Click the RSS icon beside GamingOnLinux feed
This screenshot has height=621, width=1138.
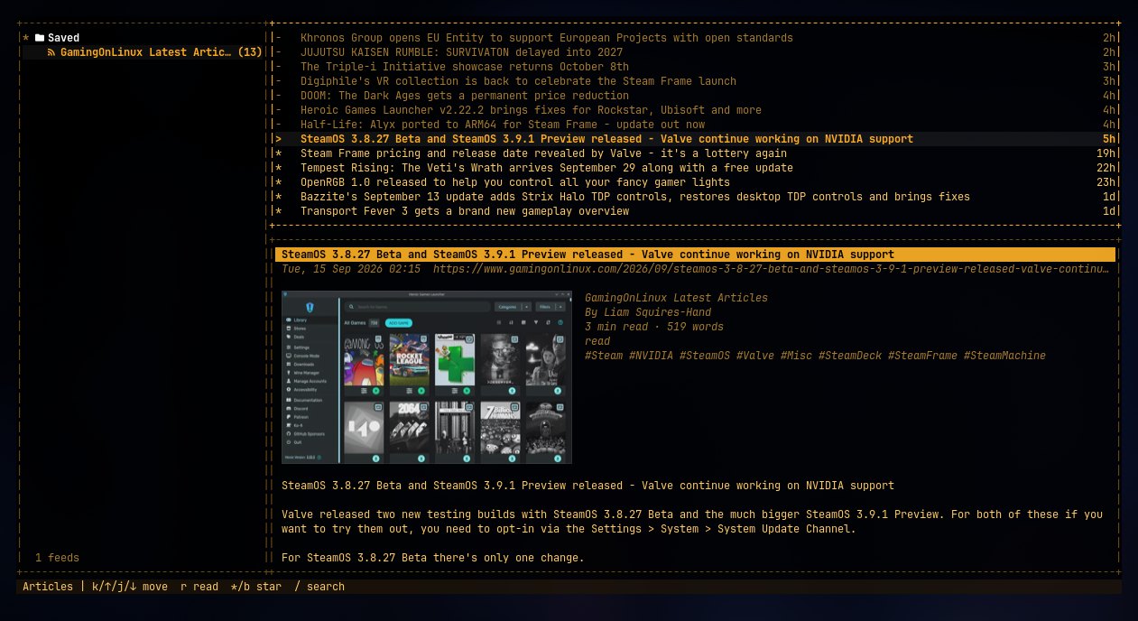(x=51, y=52)
